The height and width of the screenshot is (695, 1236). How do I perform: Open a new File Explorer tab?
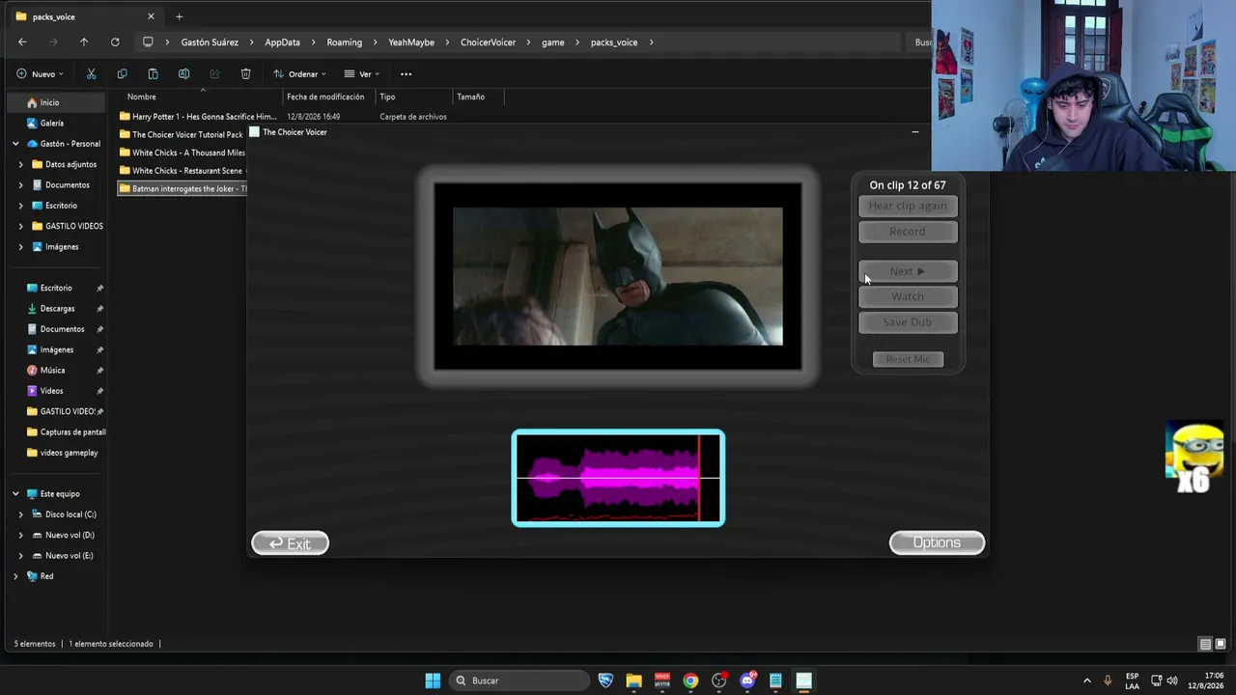click(179, 16)
